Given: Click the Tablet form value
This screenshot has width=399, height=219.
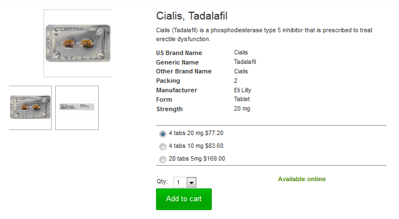Looking at the screenshot, I should pyautogui.click(x=242, y=99).
